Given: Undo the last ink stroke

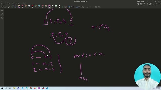Looking at the screenshot, I should pyautogui.click(x=2, y=7).
